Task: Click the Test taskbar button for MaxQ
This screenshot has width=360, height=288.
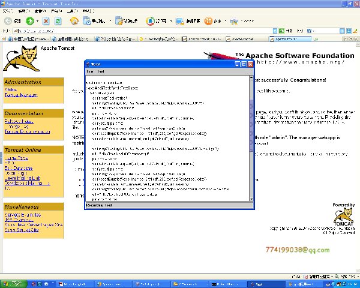Action: point(266,284)
